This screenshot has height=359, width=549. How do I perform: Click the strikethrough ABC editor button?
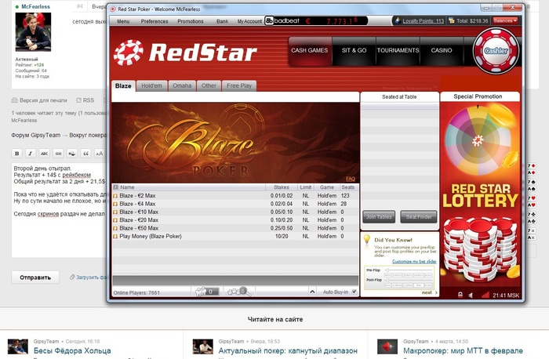tap(44, 154)
